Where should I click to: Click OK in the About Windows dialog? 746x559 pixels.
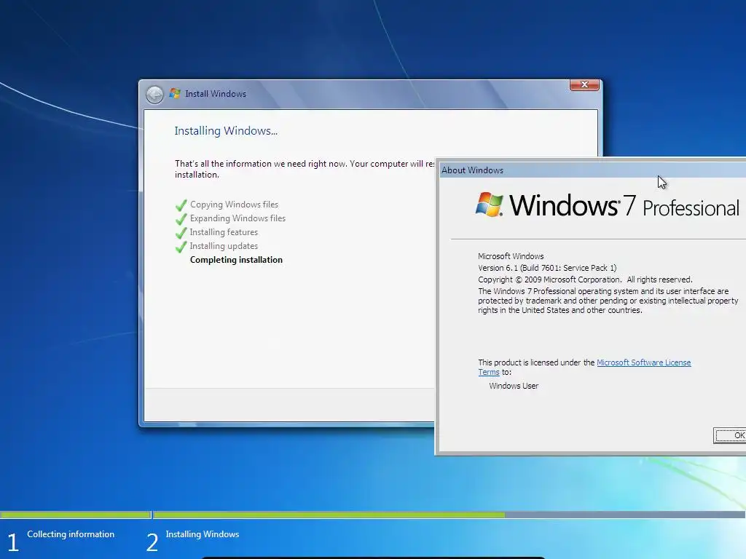tap(730, 435)
